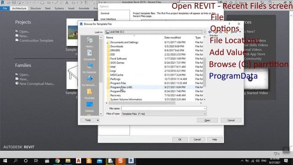Open the notification center icon

286,161
